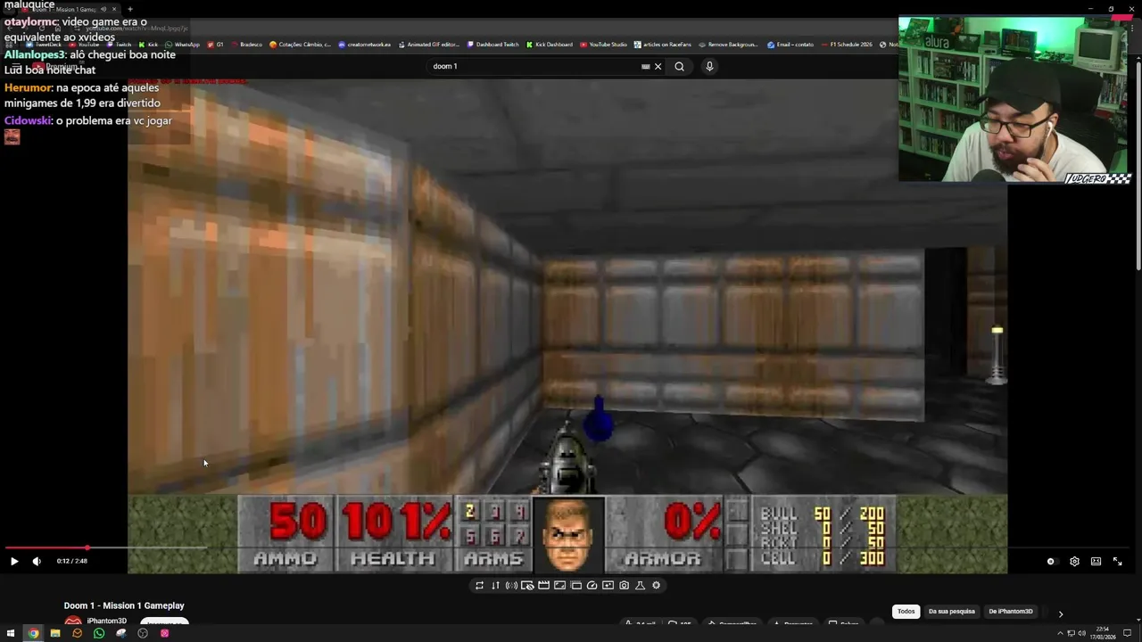
Task: Click the flask icon in extension toolbar
Action: 640,585
